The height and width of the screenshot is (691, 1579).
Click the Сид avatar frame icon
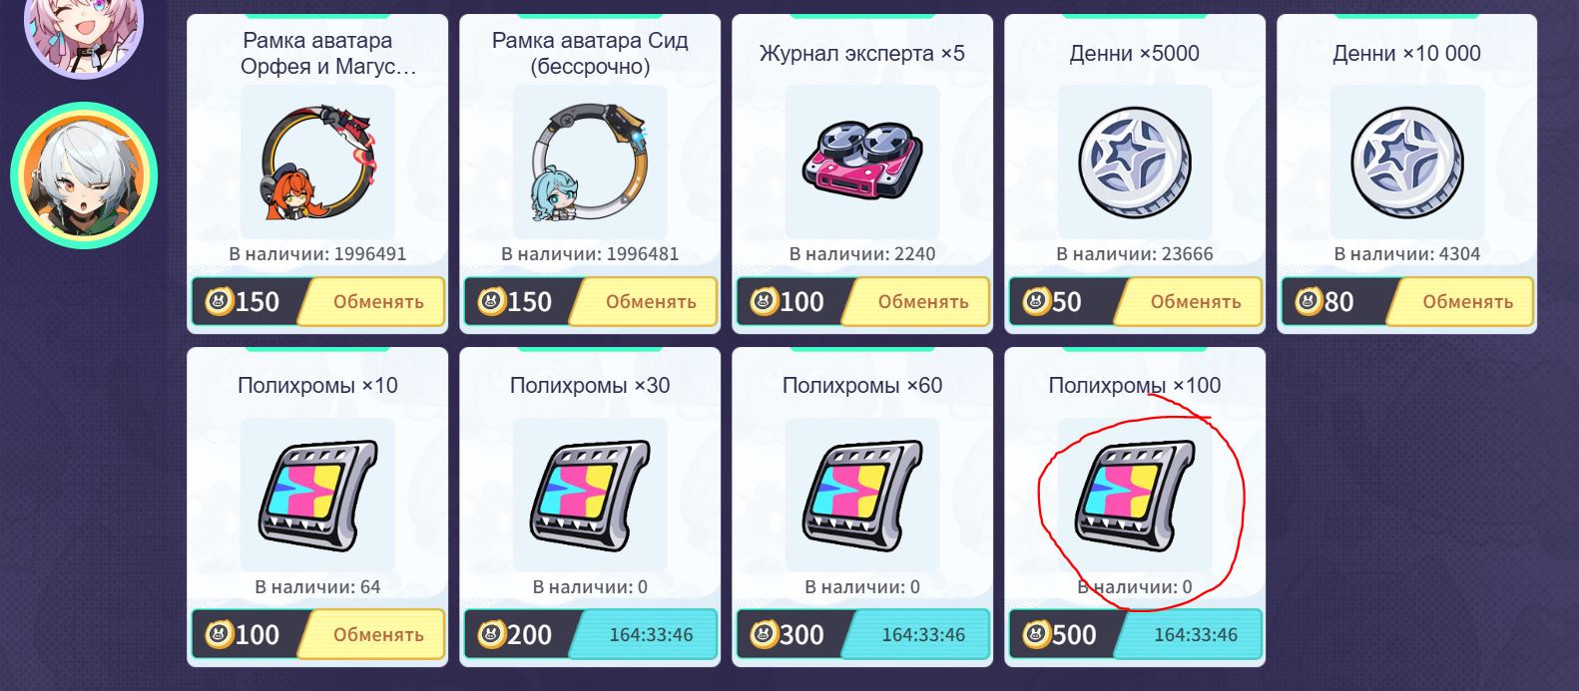click(x=590, y=163)
